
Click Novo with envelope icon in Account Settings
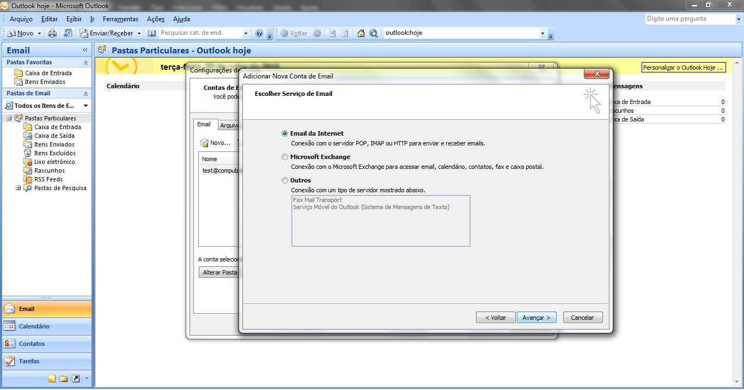(x=215, y=143)
